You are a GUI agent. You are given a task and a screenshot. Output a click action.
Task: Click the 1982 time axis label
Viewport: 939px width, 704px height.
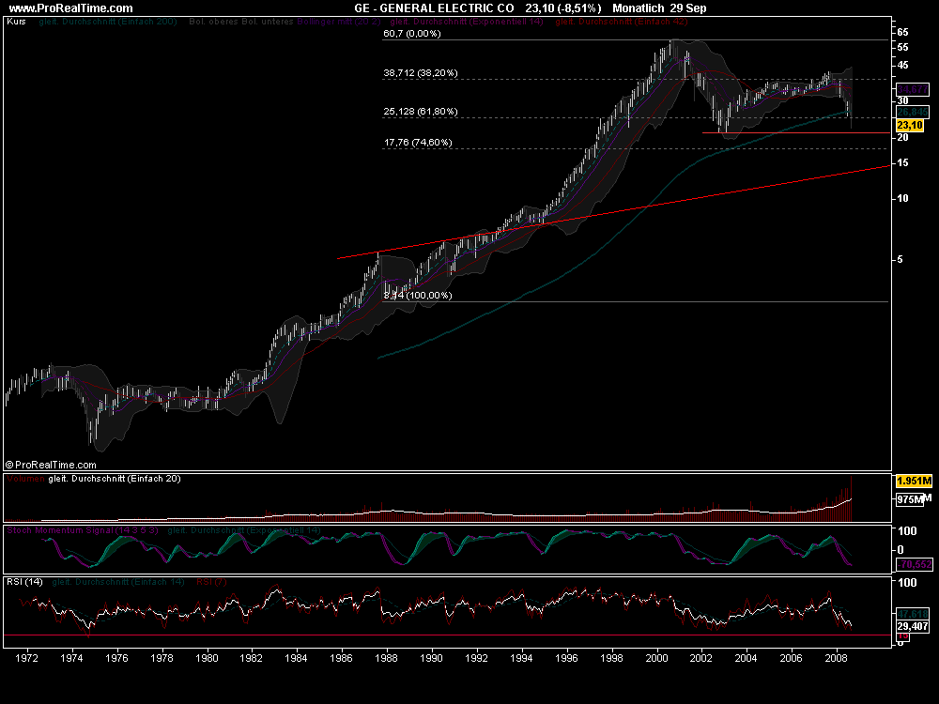[251, 658]
